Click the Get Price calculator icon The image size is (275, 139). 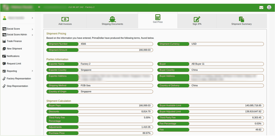coord(158,17)
